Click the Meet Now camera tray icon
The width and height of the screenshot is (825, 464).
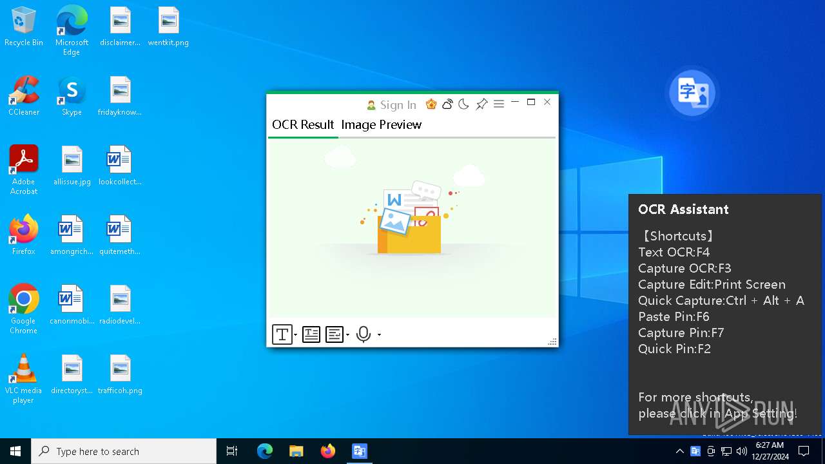point(711,451)
